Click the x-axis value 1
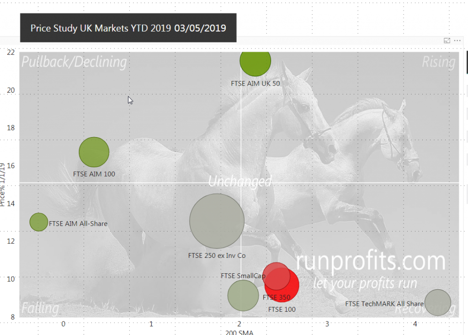Viewport: 468px width, 335px height. 151,324
